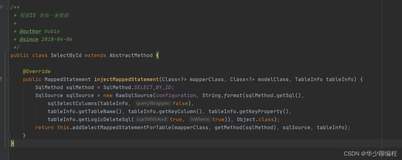Screen dimensions: 402x160
Task: Click the AbstractMethod superclass name
Action: pyautogui.click(x=131, y=55)
